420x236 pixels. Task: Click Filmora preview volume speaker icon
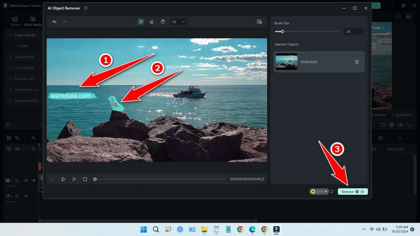[400, 125]
